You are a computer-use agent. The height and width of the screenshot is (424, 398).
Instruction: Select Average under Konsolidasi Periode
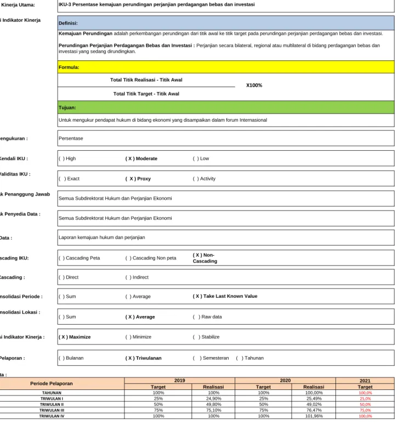click(138, 296)
